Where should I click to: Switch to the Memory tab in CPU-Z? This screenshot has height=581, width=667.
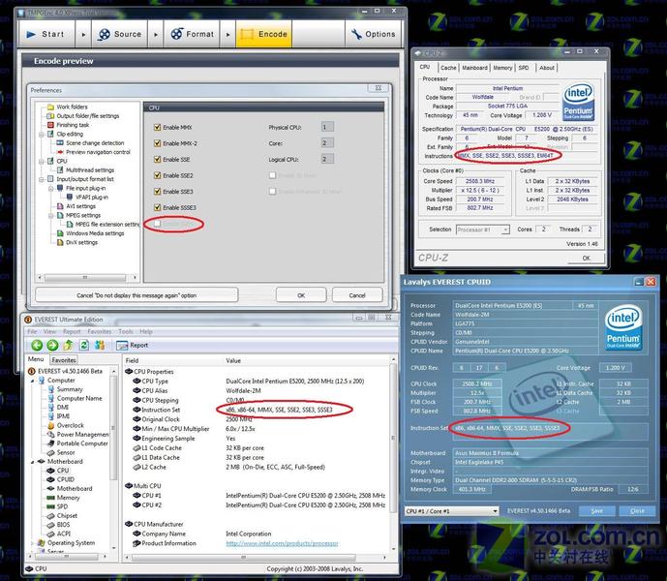(x=502, y=68)
